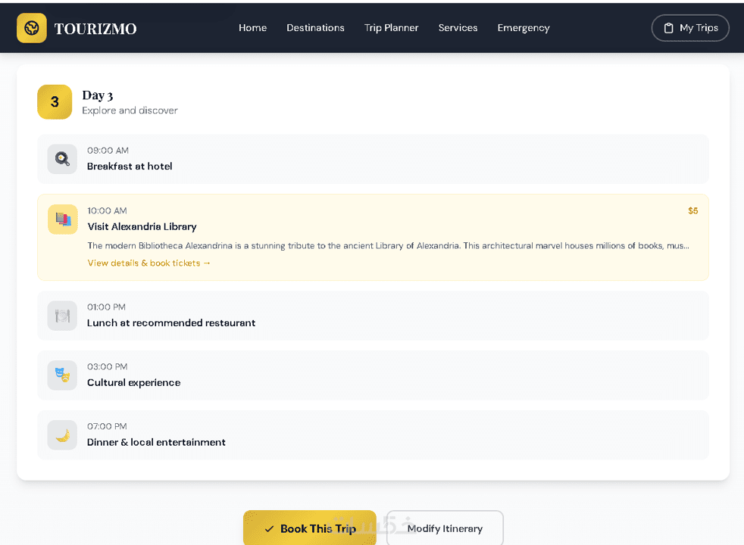
Task: Click the yellow Day 3 number badge
Action: pos(55,102)
